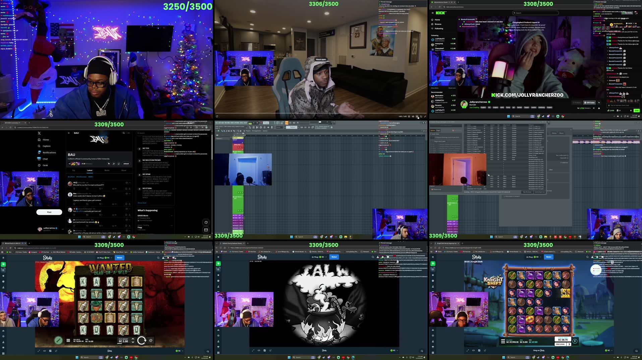Image resolution: width=642 pixels, height=360 pixels.
Task: Click the search icon in BAU community header
Action: tap(124, 133)
